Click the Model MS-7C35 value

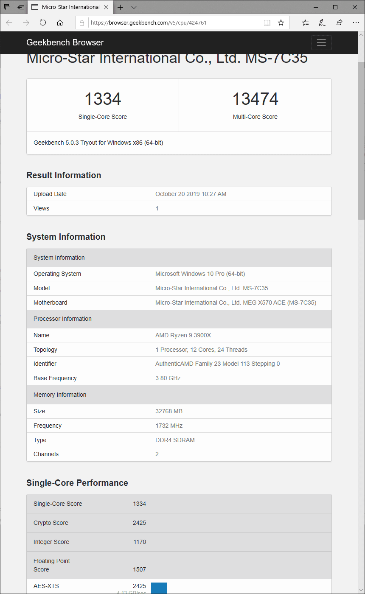tap(212, 288)
